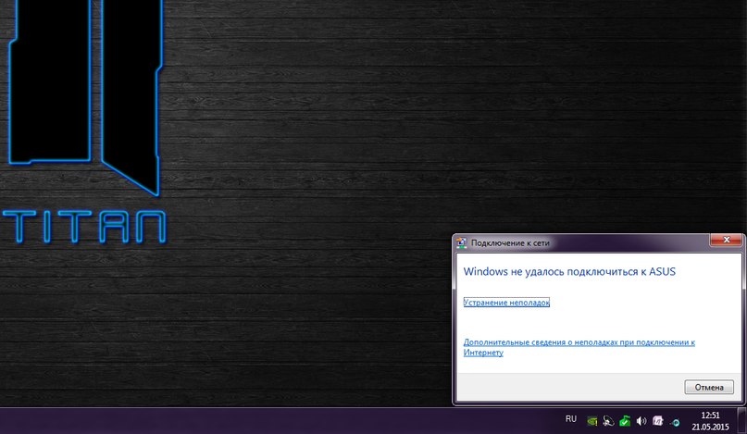Click the pink puzzle-piece tray icon

click(658, 421)
